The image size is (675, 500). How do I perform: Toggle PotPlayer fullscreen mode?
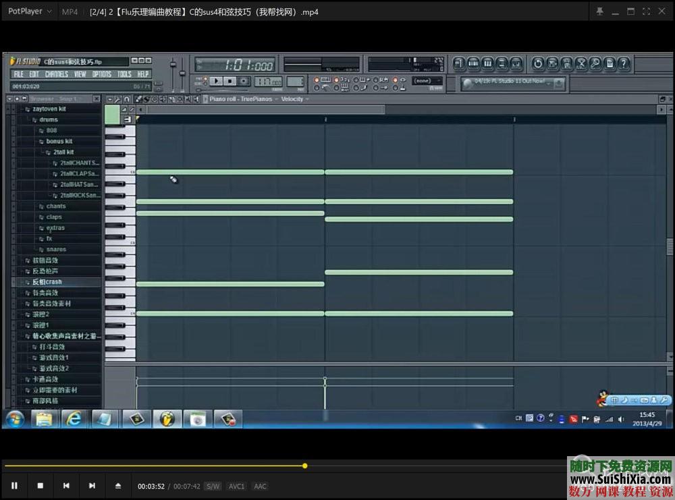646,11
